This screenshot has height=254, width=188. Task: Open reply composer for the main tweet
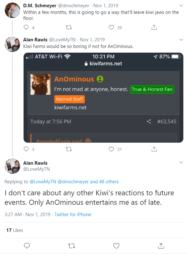coord(27,246)
